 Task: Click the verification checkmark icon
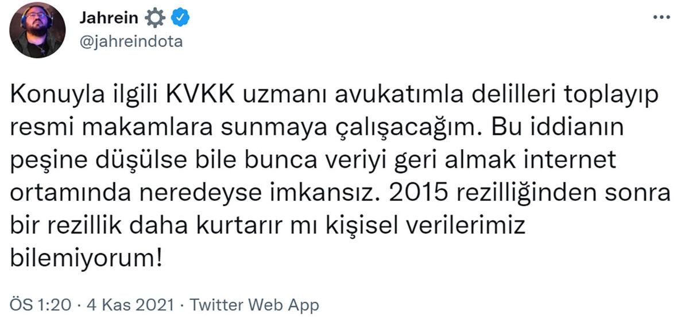click(x=180, y=17)
